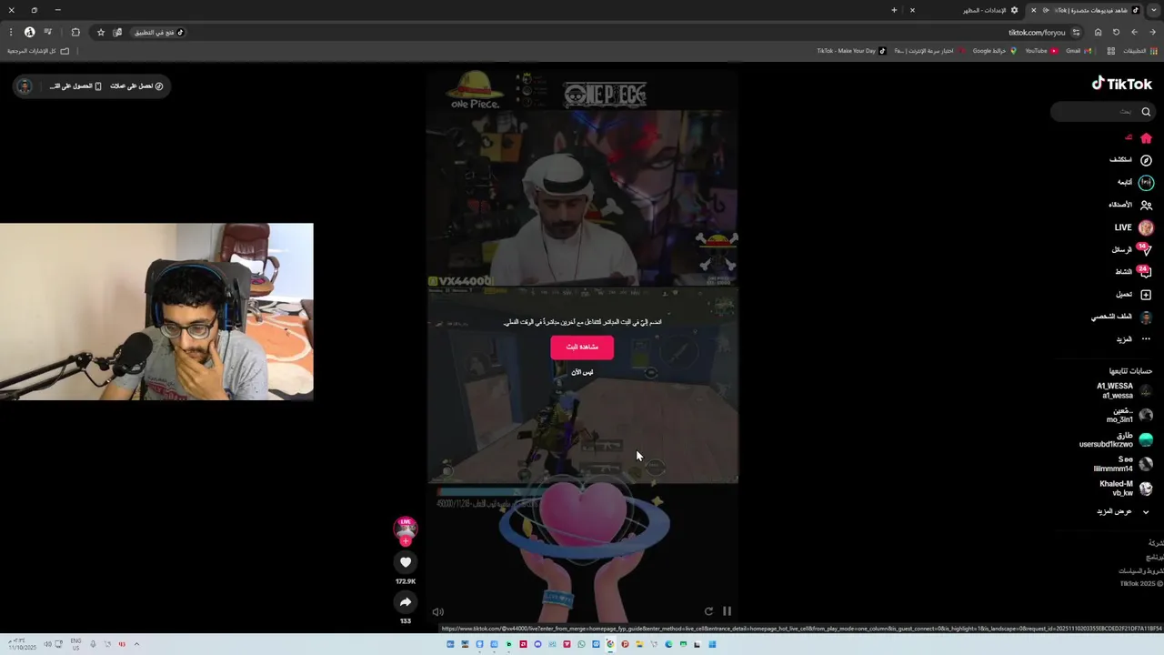This screenshot has height=655, width=1164.
Task: Open the lllimmmm14 followed account
Action: pos(1123,464)
